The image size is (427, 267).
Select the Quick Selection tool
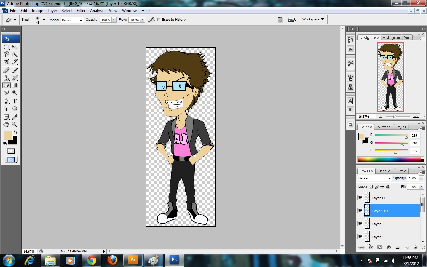tap(15, 54)
